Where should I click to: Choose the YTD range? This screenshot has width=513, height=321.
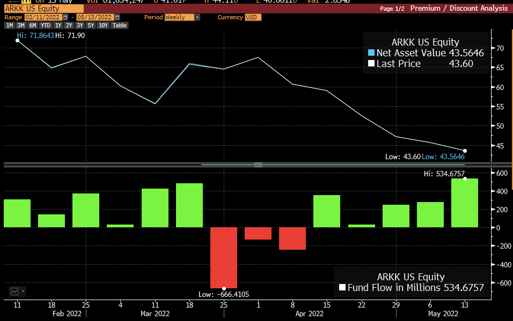coord(46,26)
